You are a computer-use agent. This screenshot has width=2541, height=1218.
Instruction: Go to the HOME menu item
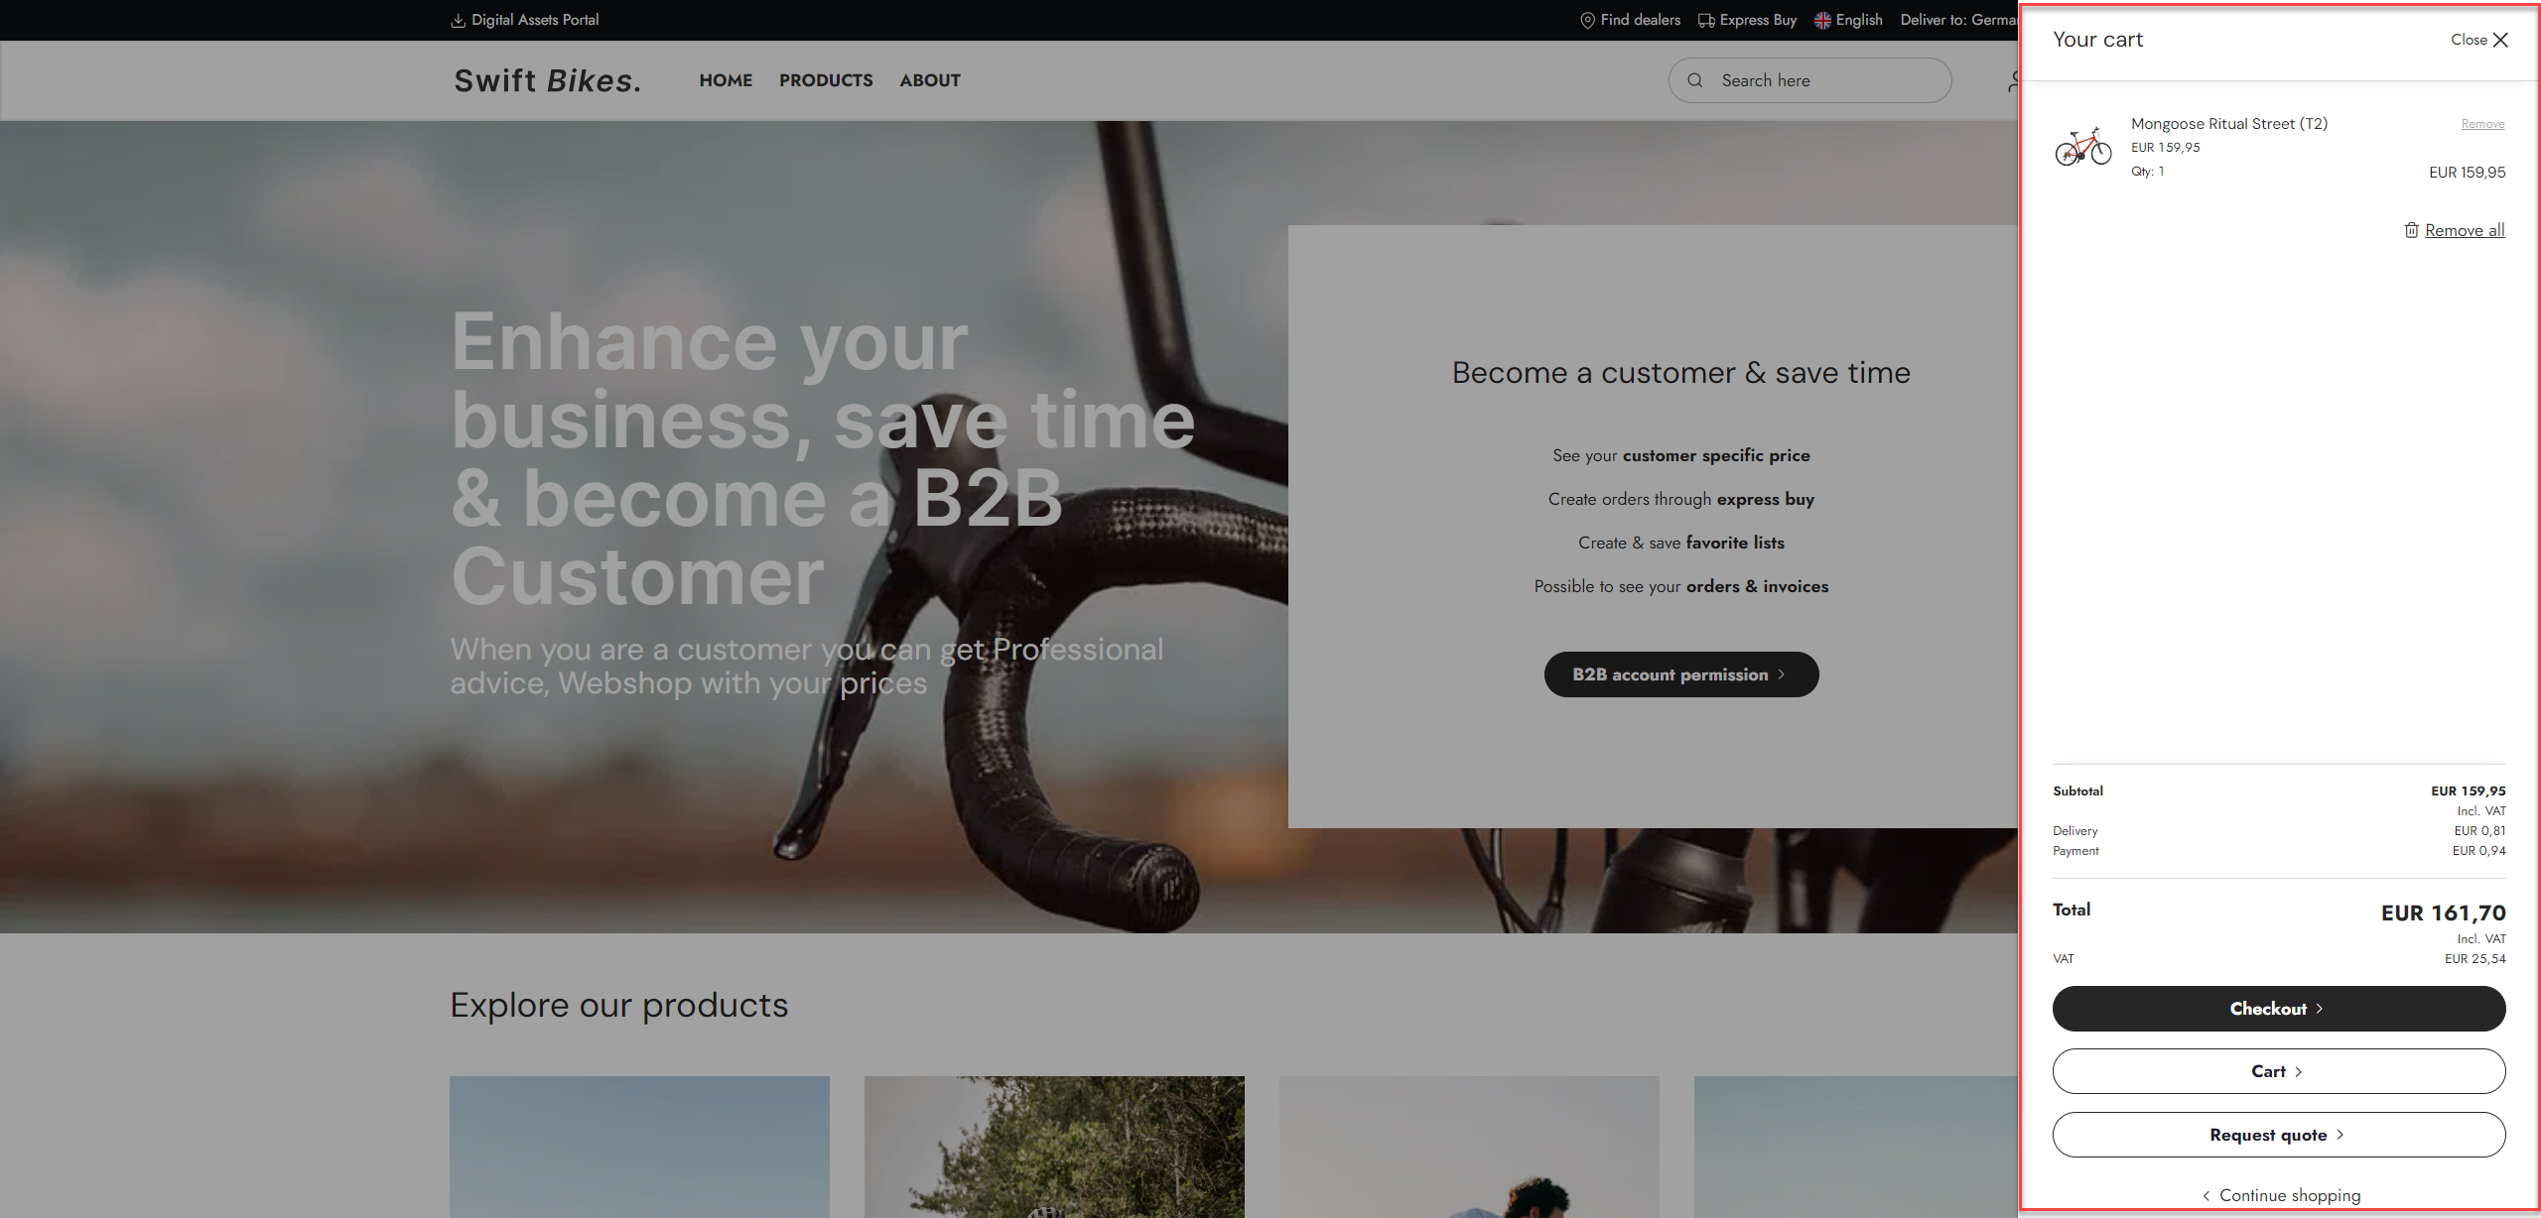[x=726, y=80]
